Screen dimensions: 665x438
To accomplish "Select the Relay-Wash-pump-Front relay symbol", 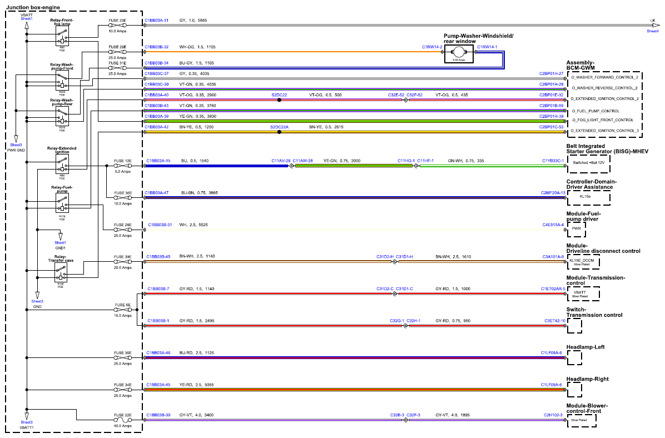I will [x=62, y=80].
